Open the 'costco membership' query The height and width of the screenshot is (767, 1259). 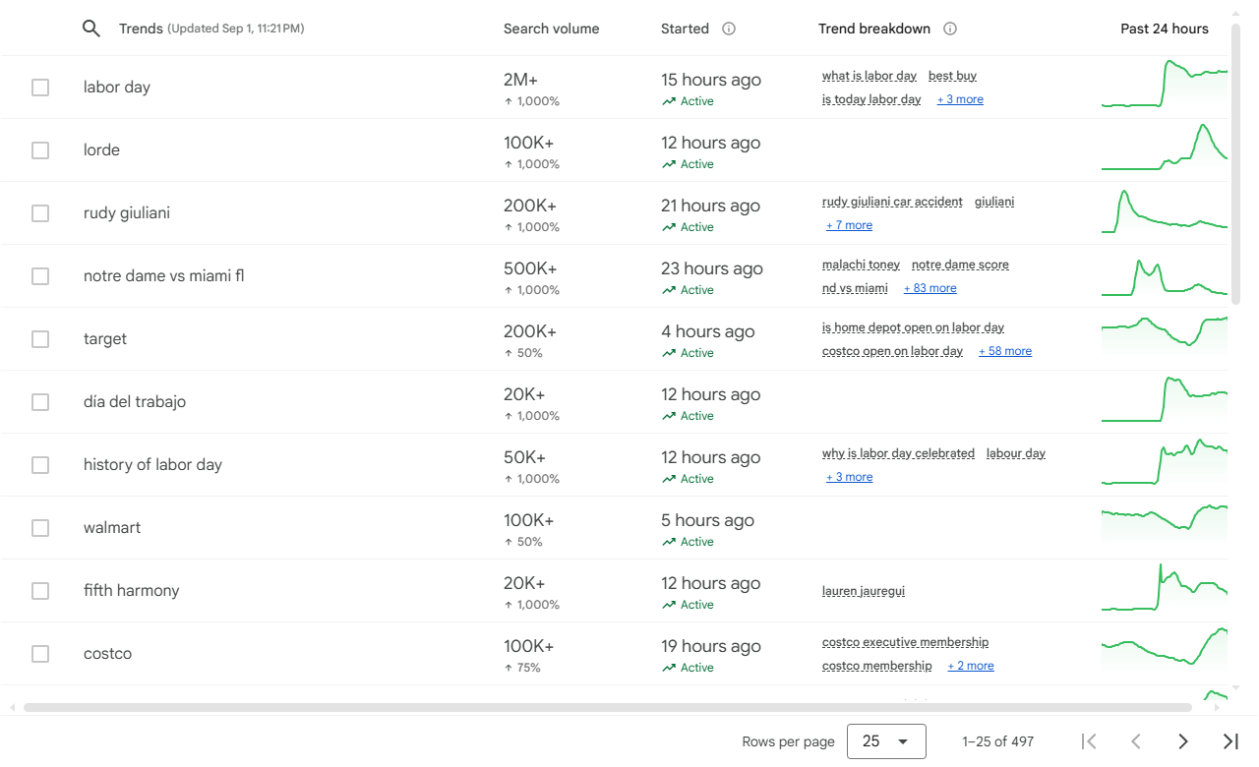(877, 666)
